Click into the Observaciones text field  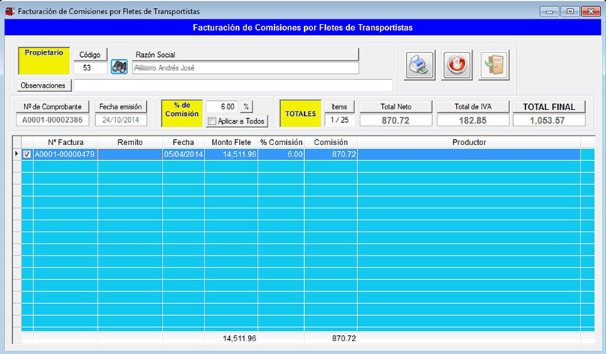click(x=232, y=85)
